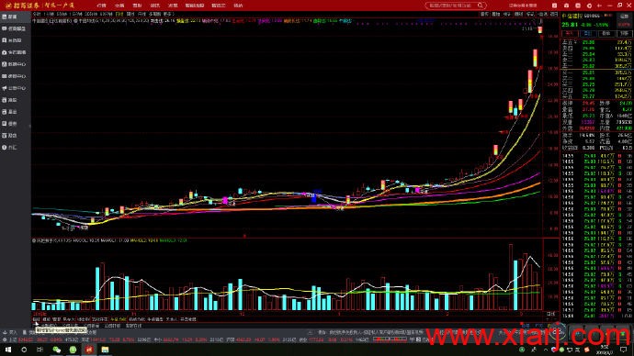Expand the 多周期 option in period bar
Screen dimensions: 634x356
click(155, 14)
